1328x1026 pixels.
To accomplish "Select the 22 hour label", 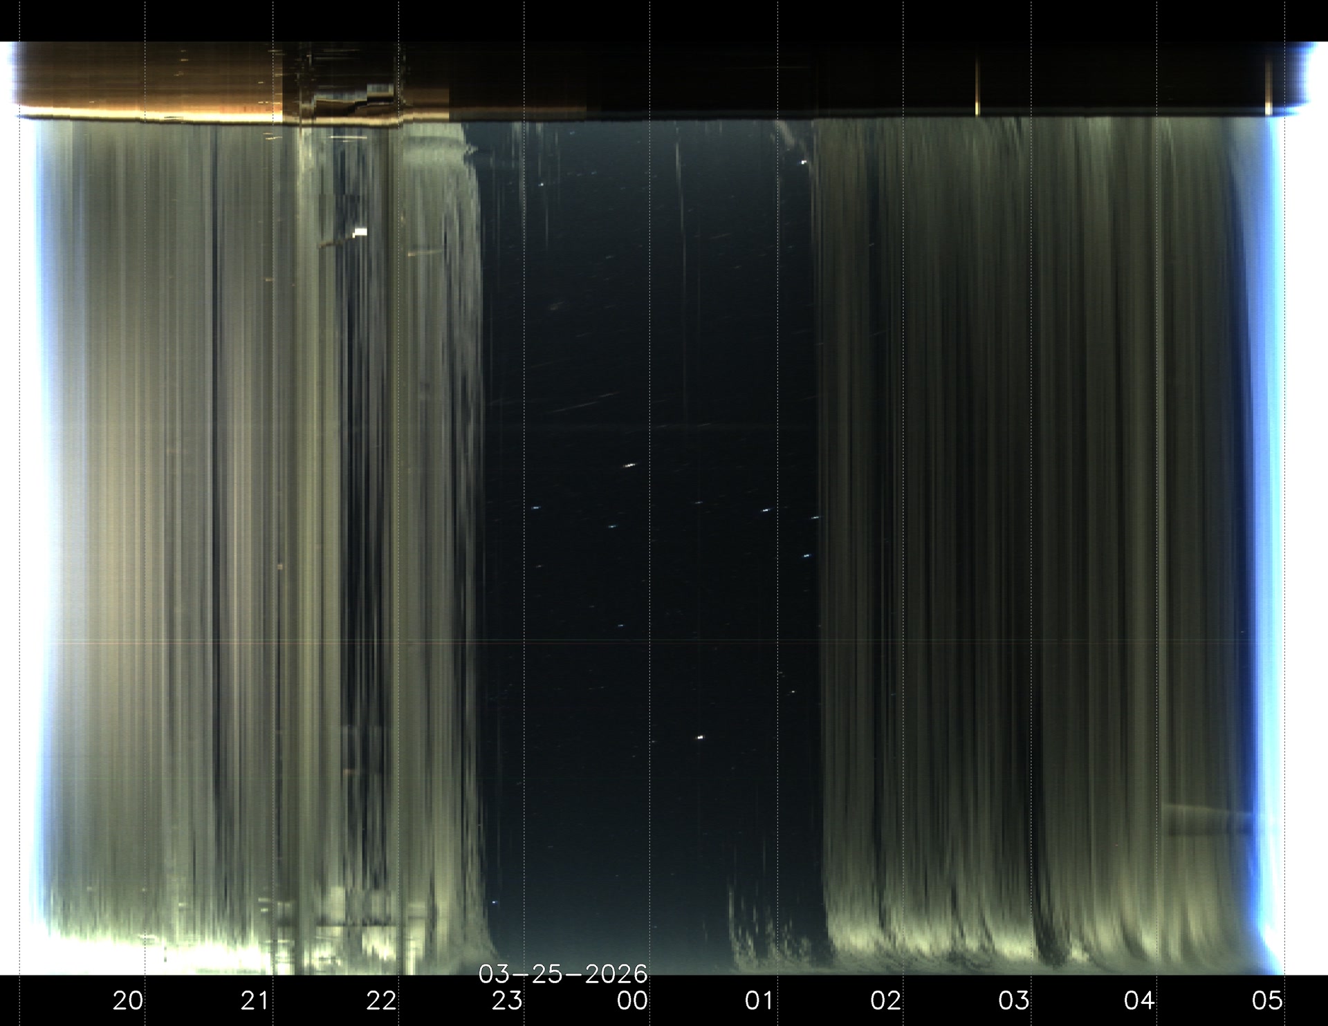I will point(381,1000).
